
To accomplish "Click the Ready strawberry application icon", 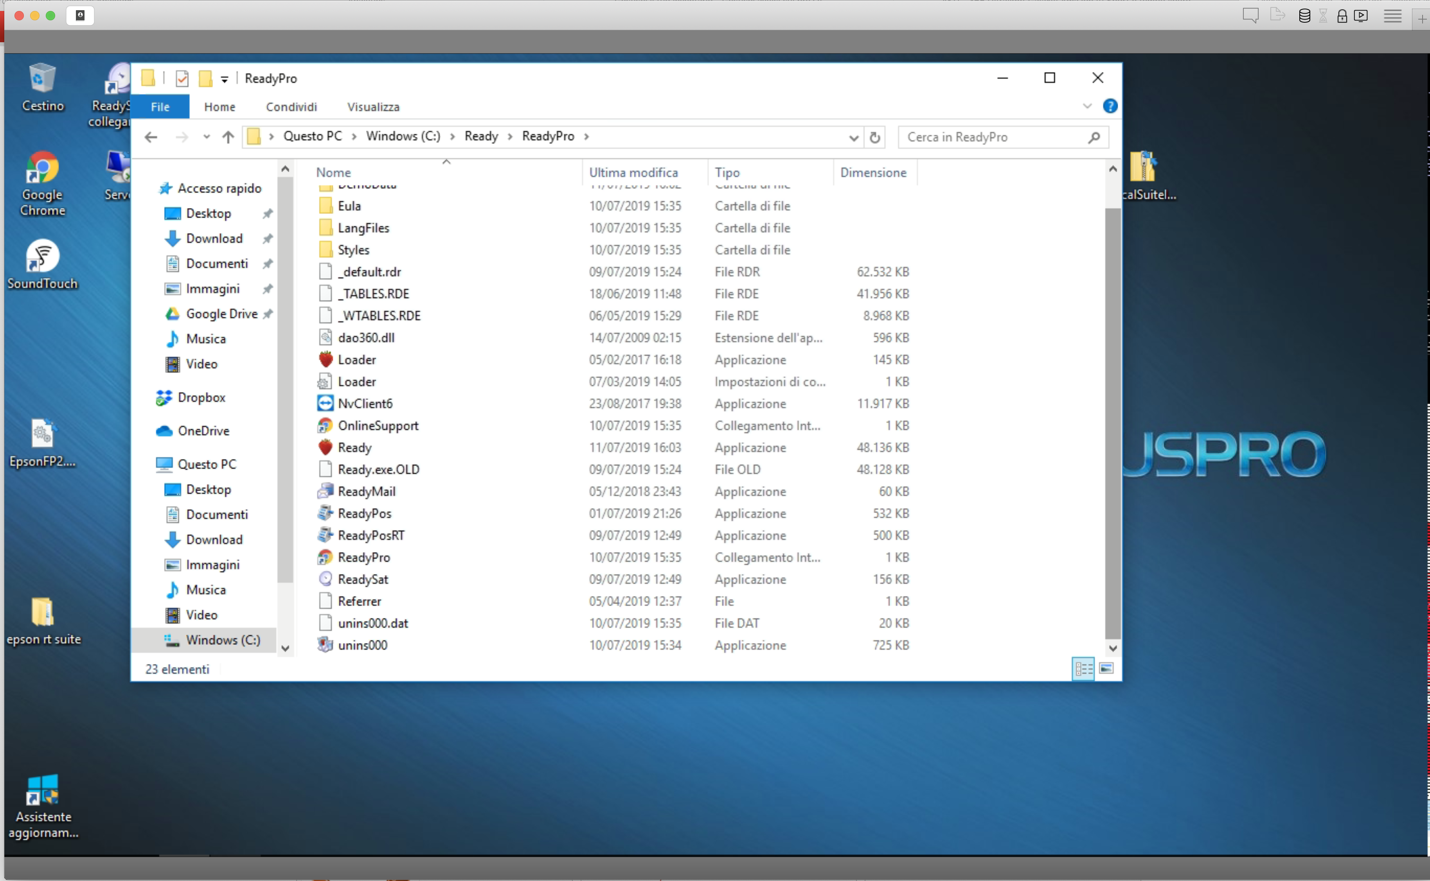I will [x=325, y=447].
